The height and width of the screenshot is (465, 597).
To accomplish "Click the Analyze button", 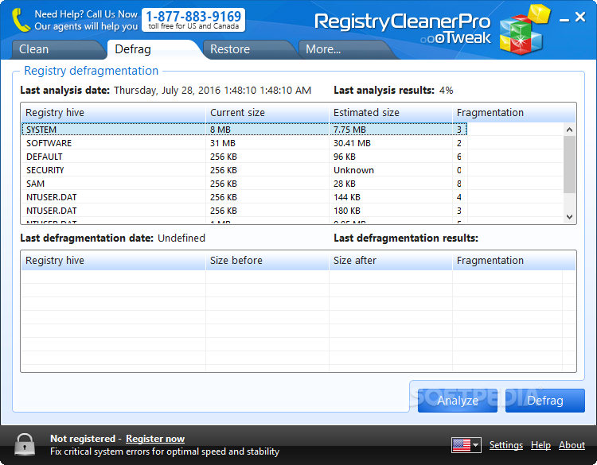I will [x=457, y=401].
